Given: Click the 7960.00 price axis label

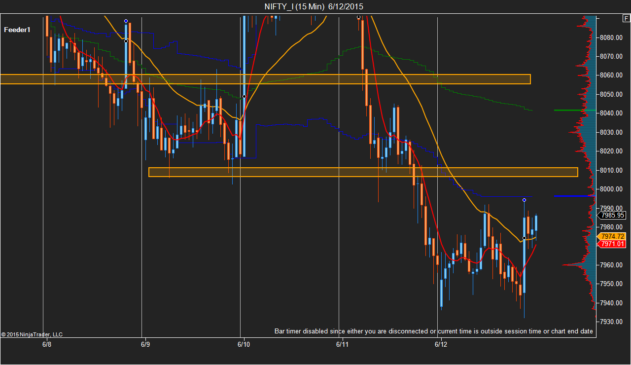Looking at the screenshot, I should (x=611, y=265).
